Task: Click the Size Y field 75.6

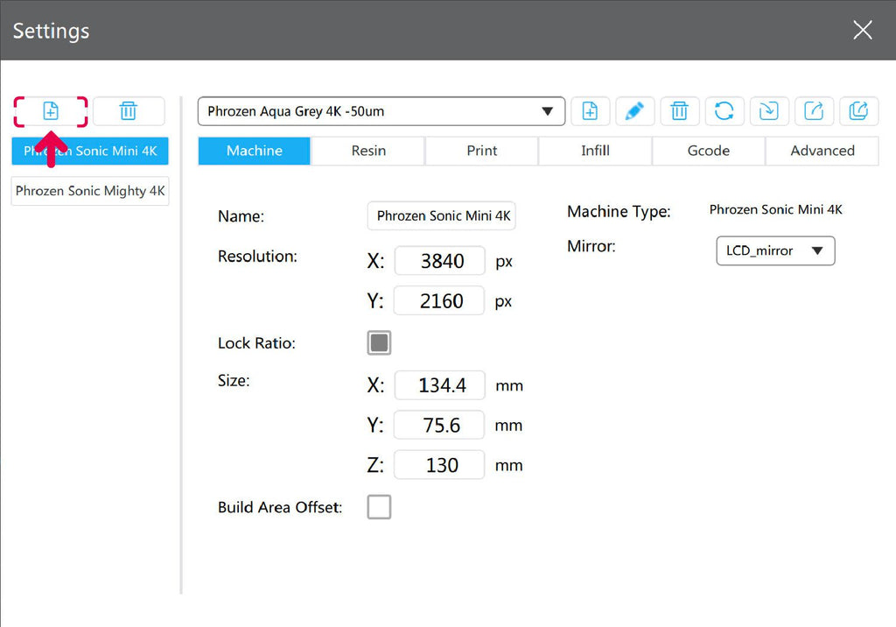Action: [440, 425]
